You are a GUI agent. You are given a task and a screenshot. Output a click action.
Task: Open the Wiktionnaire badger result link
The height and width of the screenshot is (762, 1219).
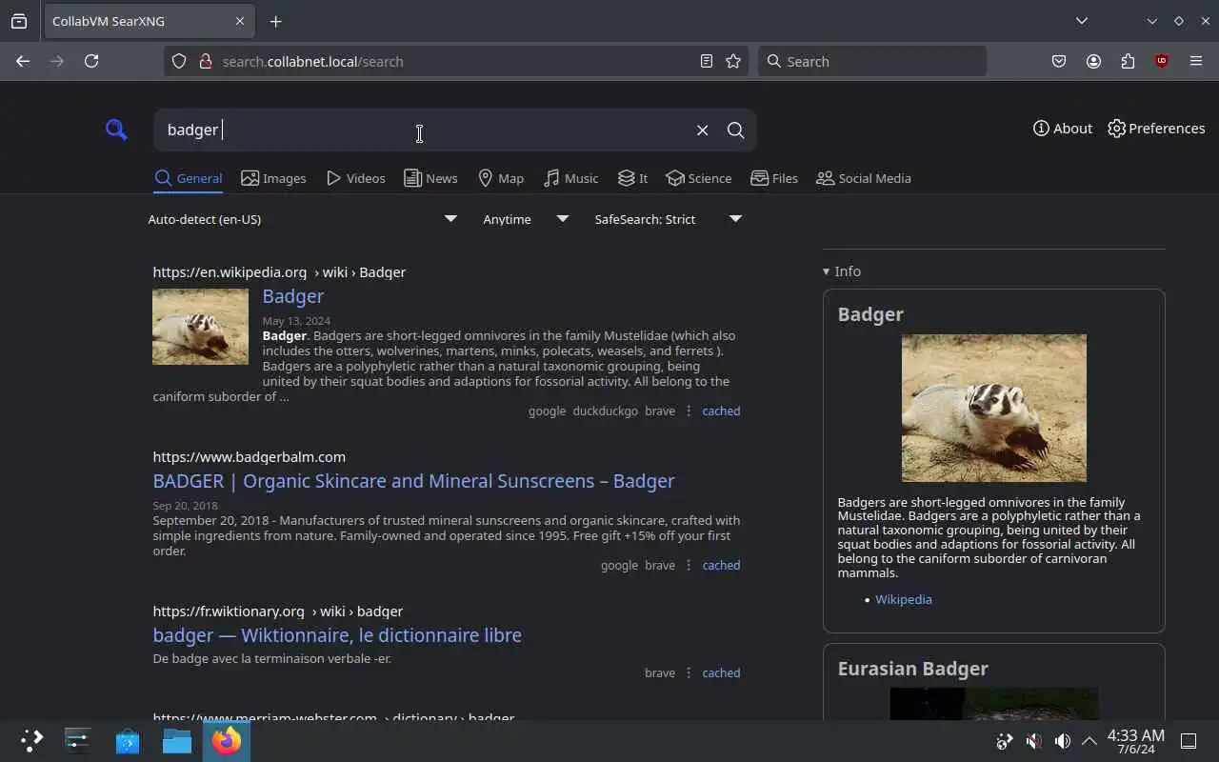(337, 635)
